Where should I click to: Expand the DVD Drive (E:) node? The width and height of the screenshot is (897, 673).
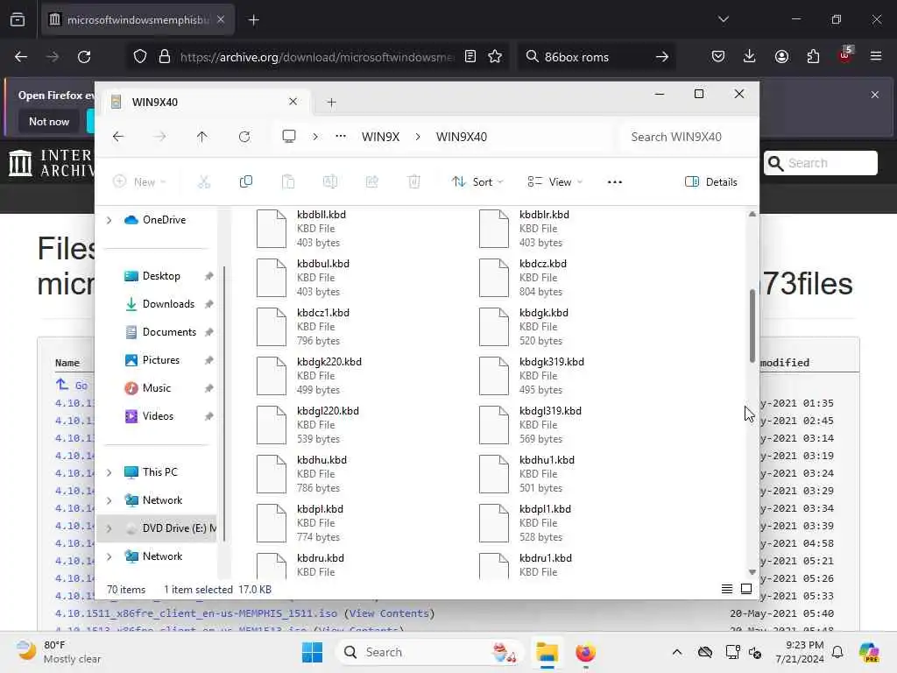(x=109, y=528)
